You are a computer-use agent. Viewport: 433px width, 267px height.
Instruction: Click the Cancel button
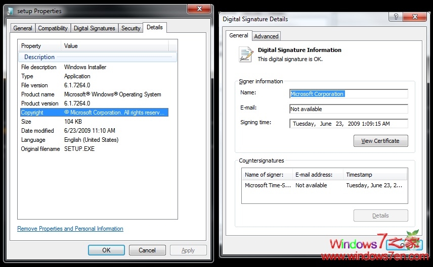pos(147,250)
